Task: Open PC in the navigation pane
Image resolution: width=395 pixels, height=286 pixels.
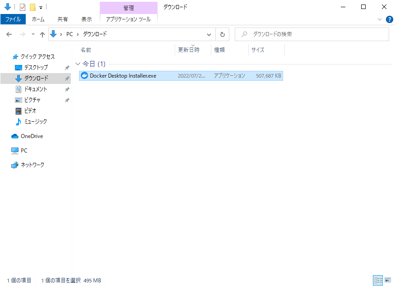Action: (24, 151)
